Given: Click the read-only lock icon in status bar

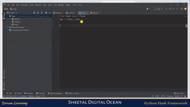Looking at the screenshot, I should point(185,96).
